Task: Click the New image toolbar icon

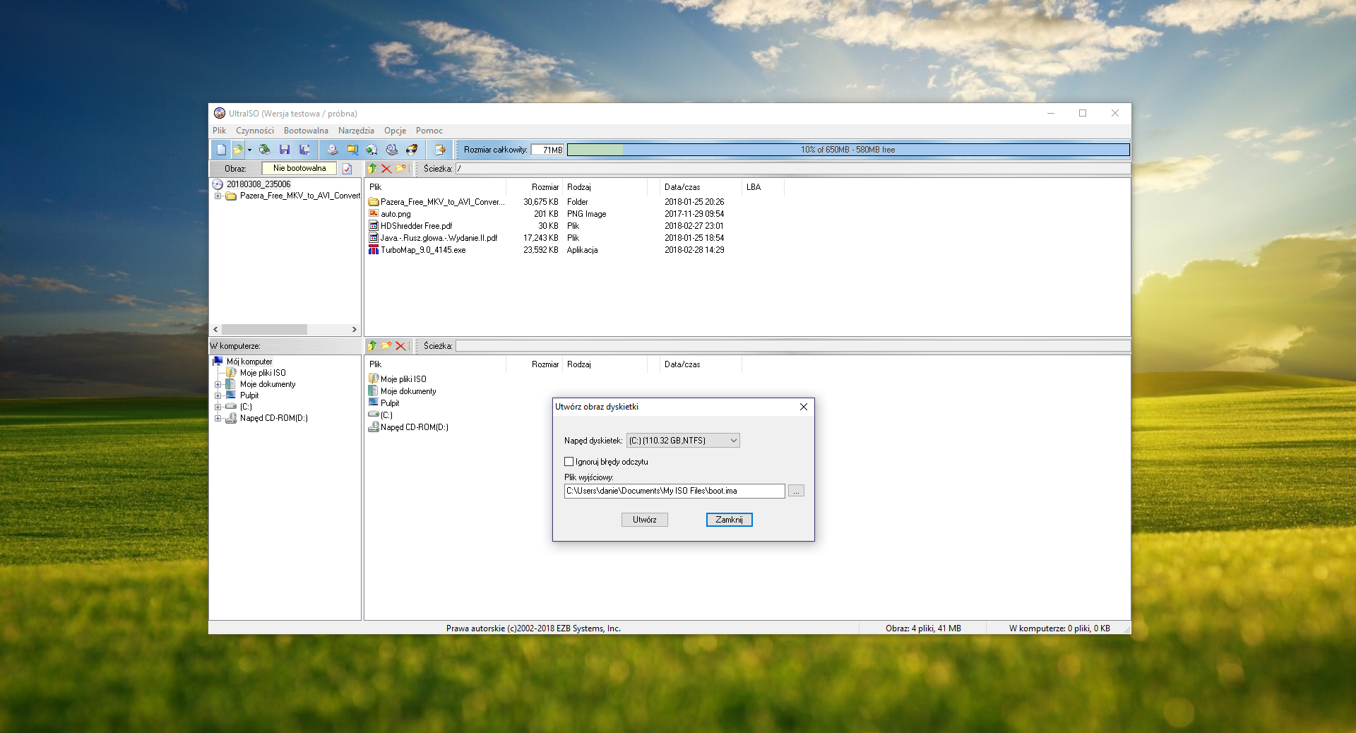Action: tap(221, 150)
